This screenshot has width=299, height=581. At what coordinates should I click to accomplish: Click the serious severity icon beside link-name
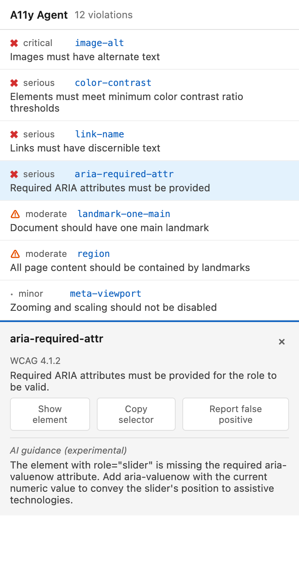pos(14,134)
